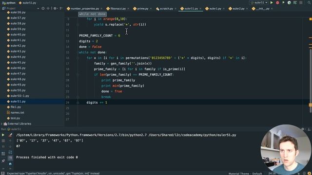Open euler42.py in the project tree
This screenshot has width=312, height=175.
point(18,46)
